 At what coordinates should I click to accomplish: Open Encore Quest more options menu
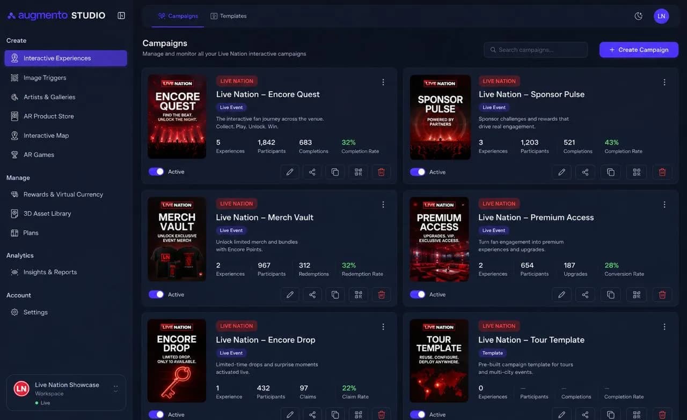[383, 82]
